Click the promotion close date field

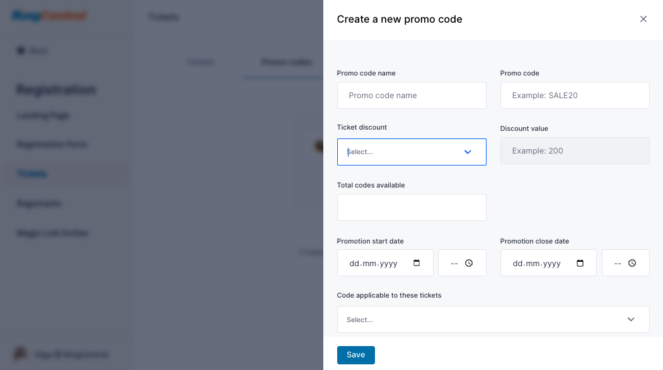click(x=548, y=263)
